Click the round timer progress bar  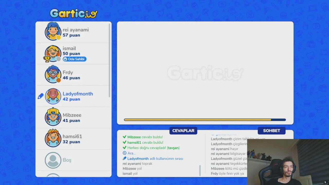205,120
